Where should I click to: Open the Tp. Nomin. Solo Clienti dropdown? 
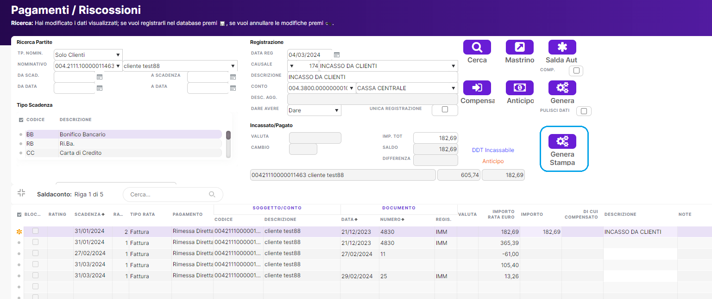[x=88, y=55]
